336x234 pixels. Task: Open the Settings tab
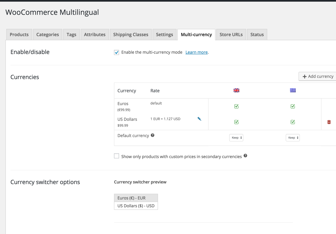point(164,35)
